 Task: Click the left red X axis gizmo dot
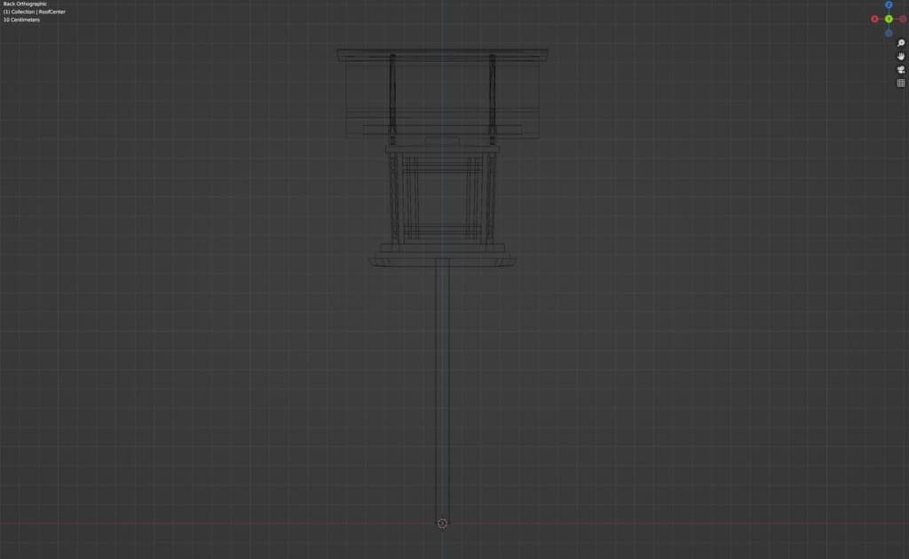point(874,20)
